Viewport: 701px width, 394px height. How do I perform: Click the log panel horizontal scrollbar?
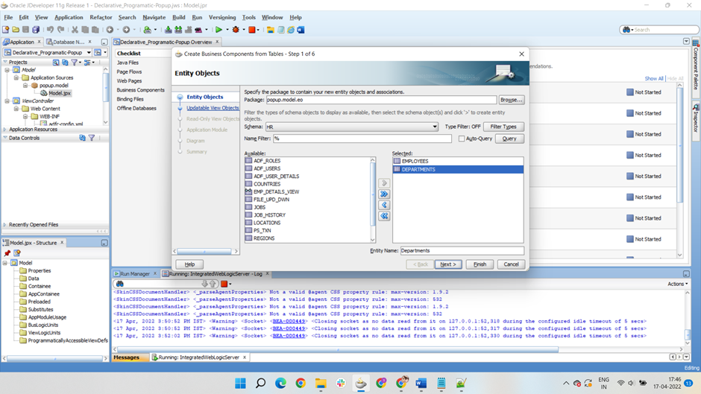(x=338, y=350)
